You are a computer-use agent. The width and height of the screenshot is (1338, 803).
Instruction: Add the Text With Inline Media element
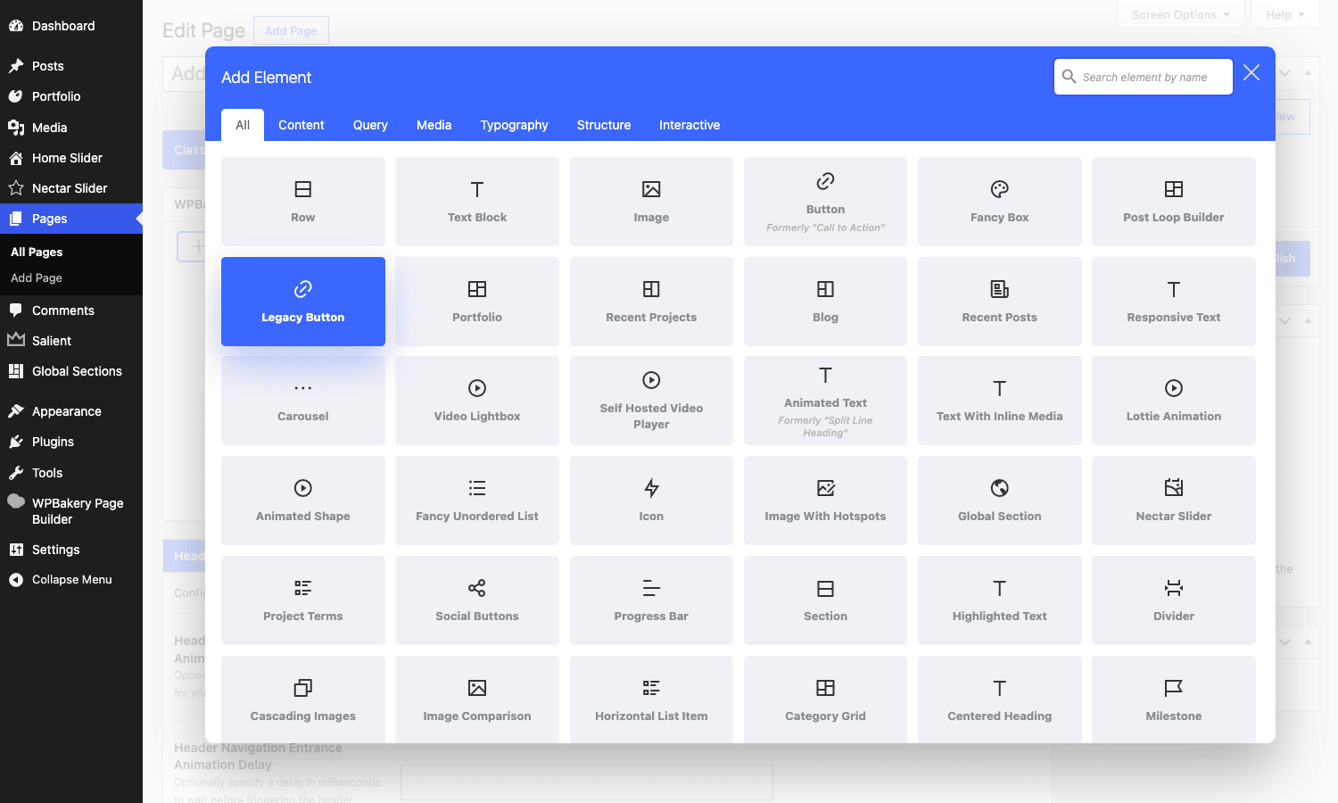[x=1000, y=401]
